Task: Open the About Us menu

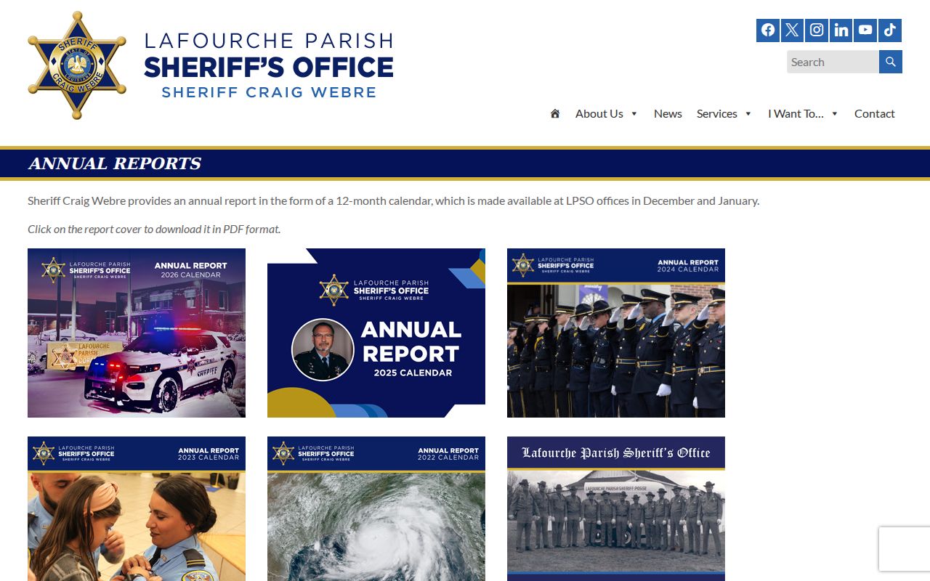Action: [x=599, y=113]
